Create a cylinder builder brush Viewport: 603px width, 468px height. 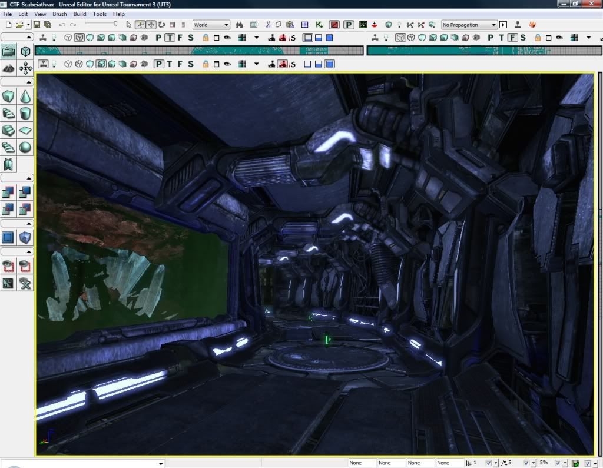coord(25,114)
